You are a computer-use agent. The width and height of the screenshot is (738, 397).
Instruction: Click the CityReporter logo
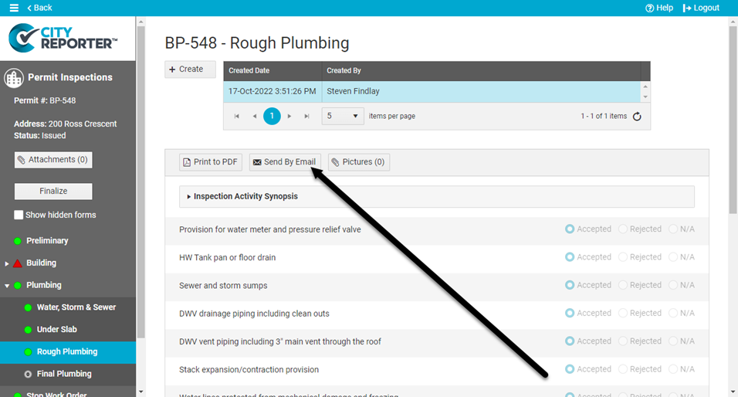coord(63,38)
